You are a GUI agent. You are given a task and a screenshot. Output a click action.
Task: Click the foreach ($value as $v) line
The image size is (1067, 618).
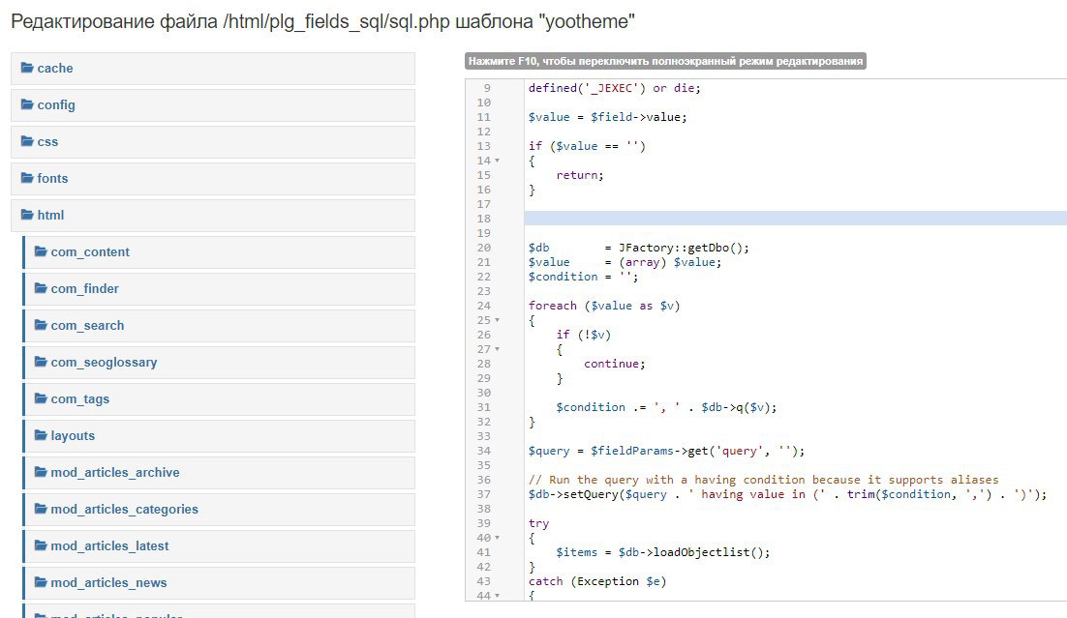point(603,306)
